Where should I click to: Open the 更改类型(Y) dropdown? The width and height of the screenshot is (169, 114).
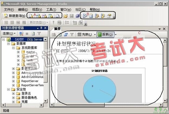pyautogui.click(x=39, y=23)
